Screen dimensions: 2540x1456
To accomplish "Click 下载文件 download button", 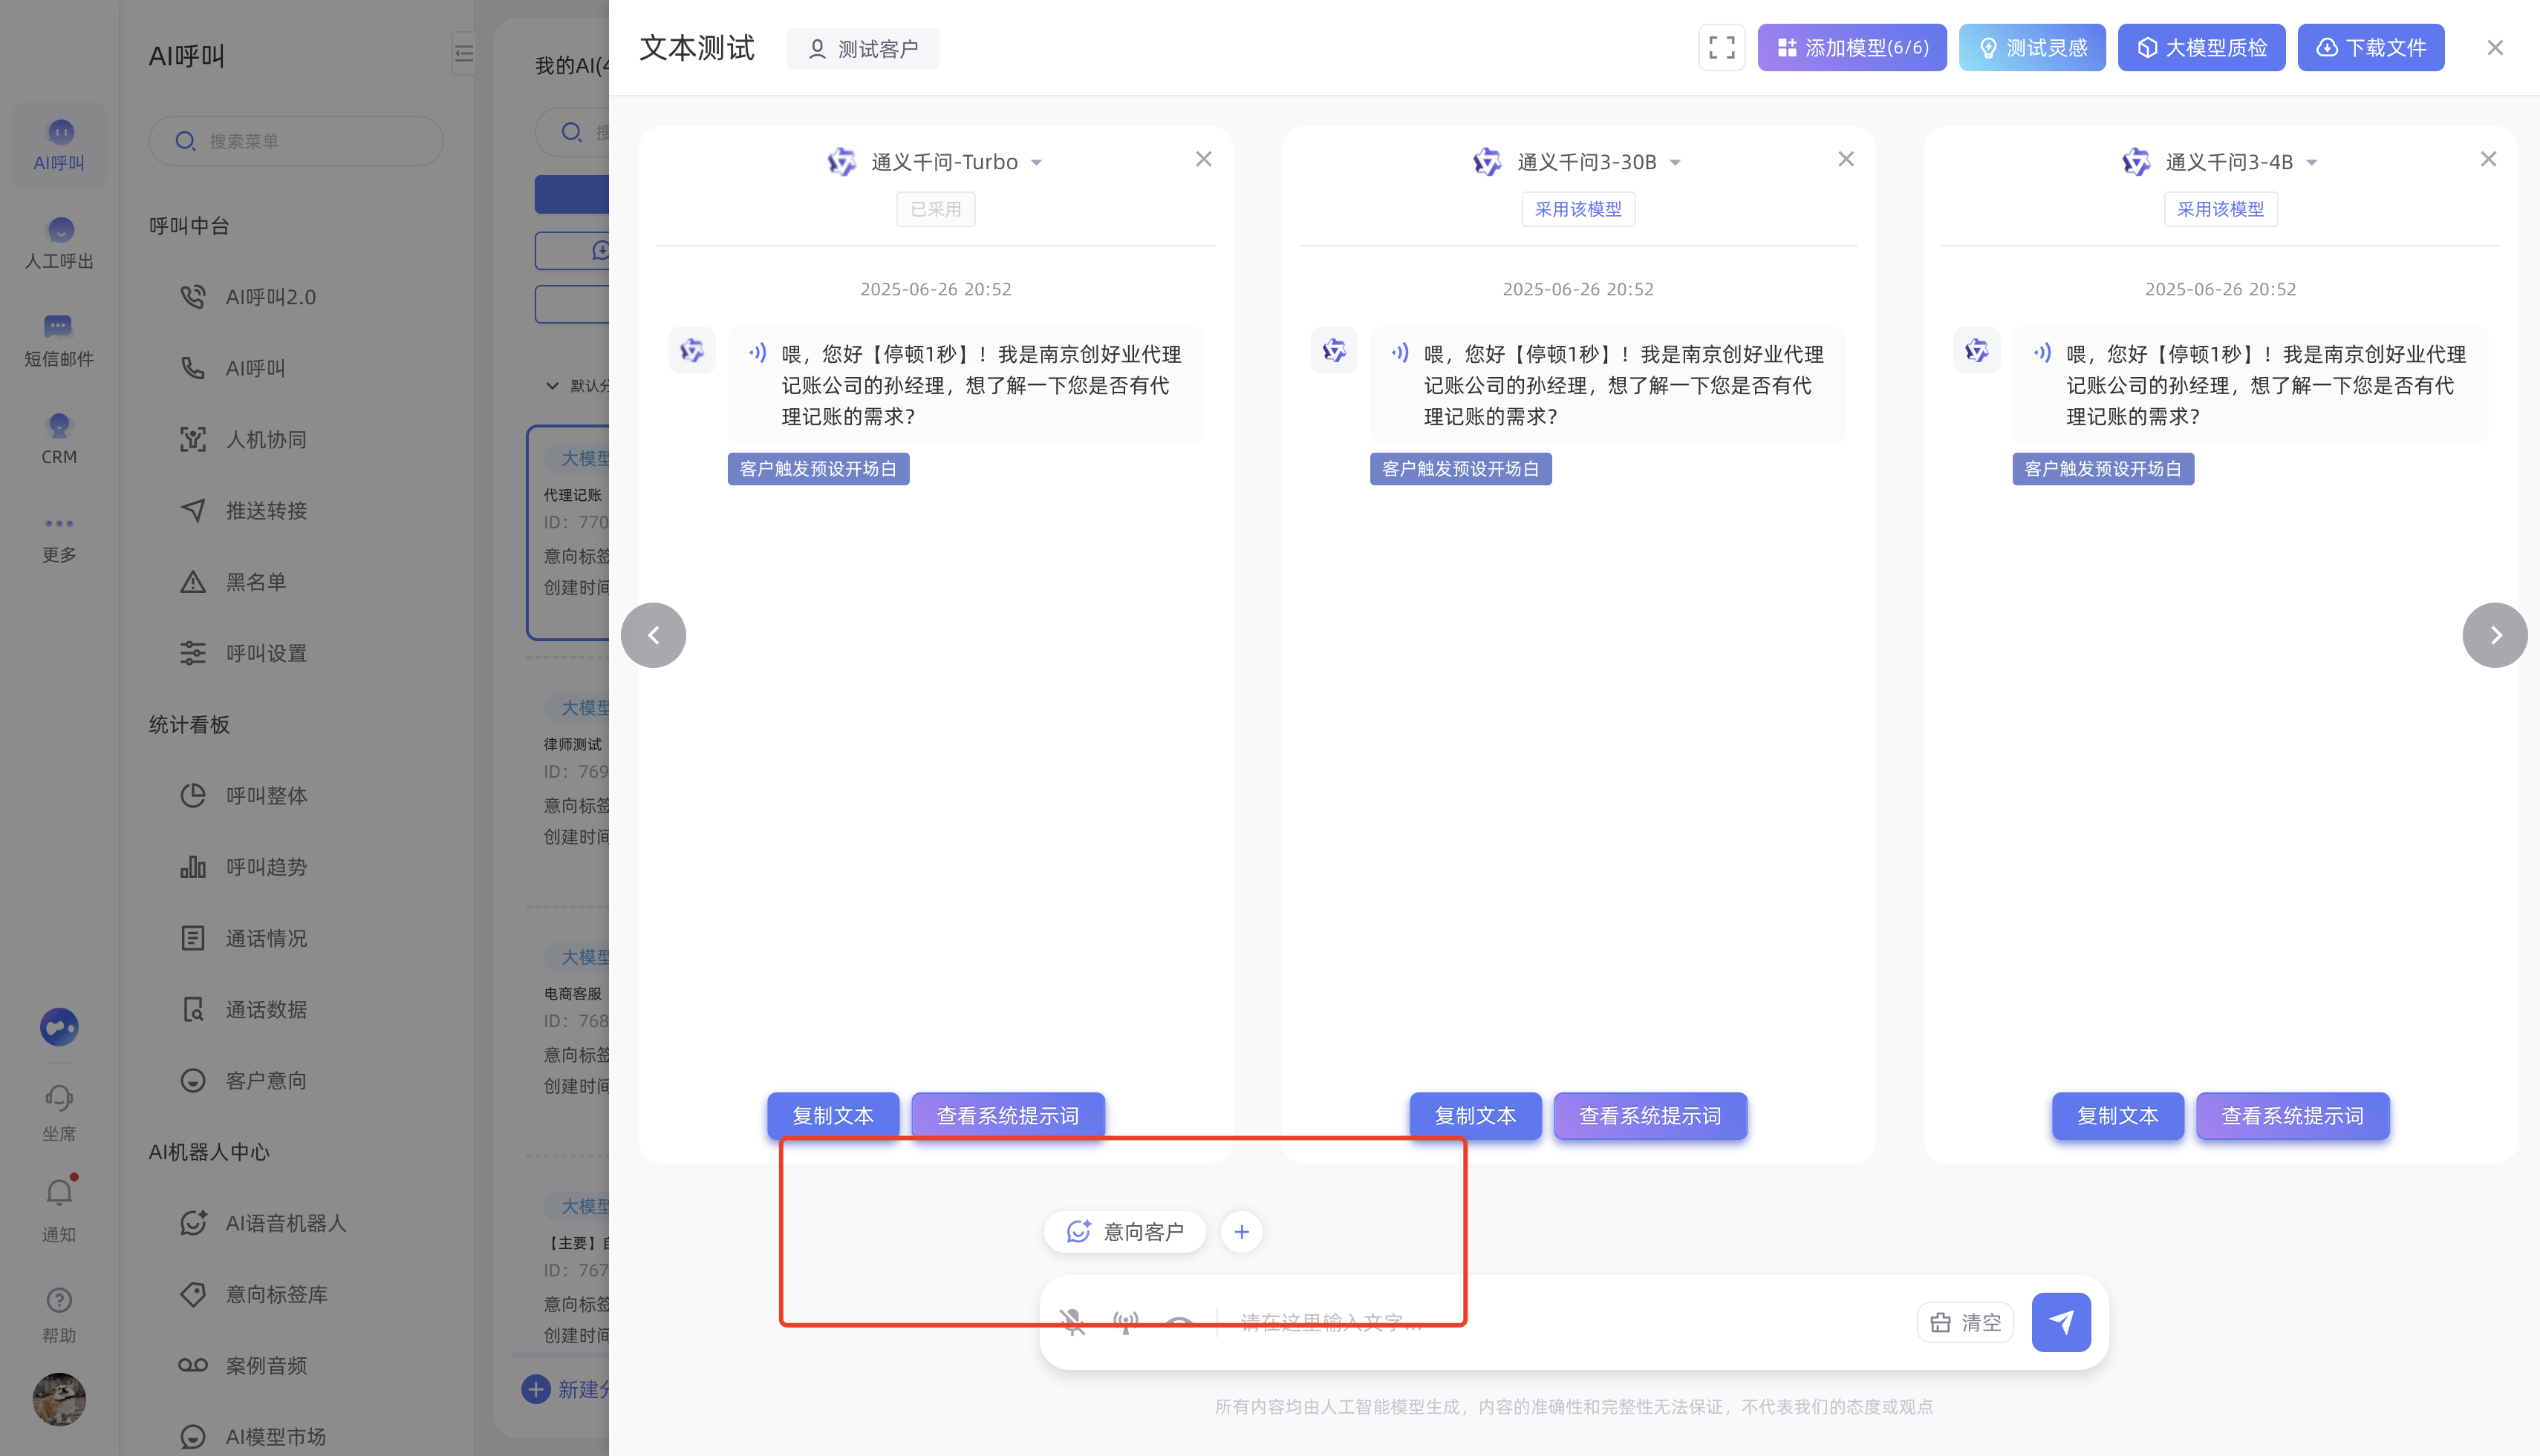I will 2370,47.
